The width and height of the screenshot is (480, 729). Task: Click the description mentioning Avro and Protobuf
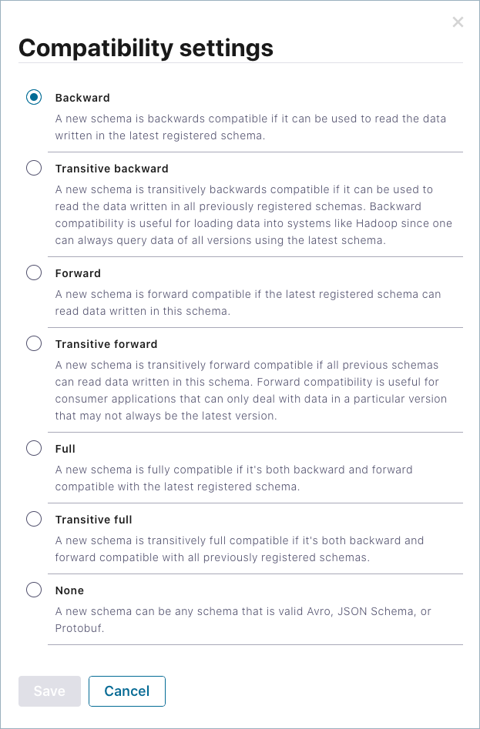(x=243, y=619)
